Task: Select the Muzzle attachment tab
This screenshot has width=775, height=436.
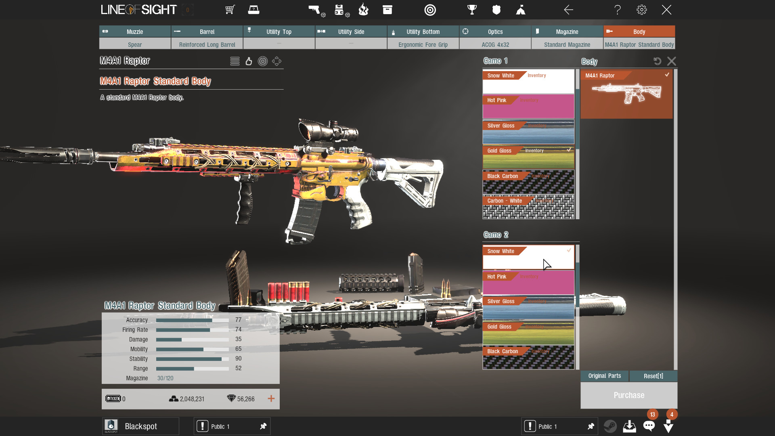Action: coord(134,31)
